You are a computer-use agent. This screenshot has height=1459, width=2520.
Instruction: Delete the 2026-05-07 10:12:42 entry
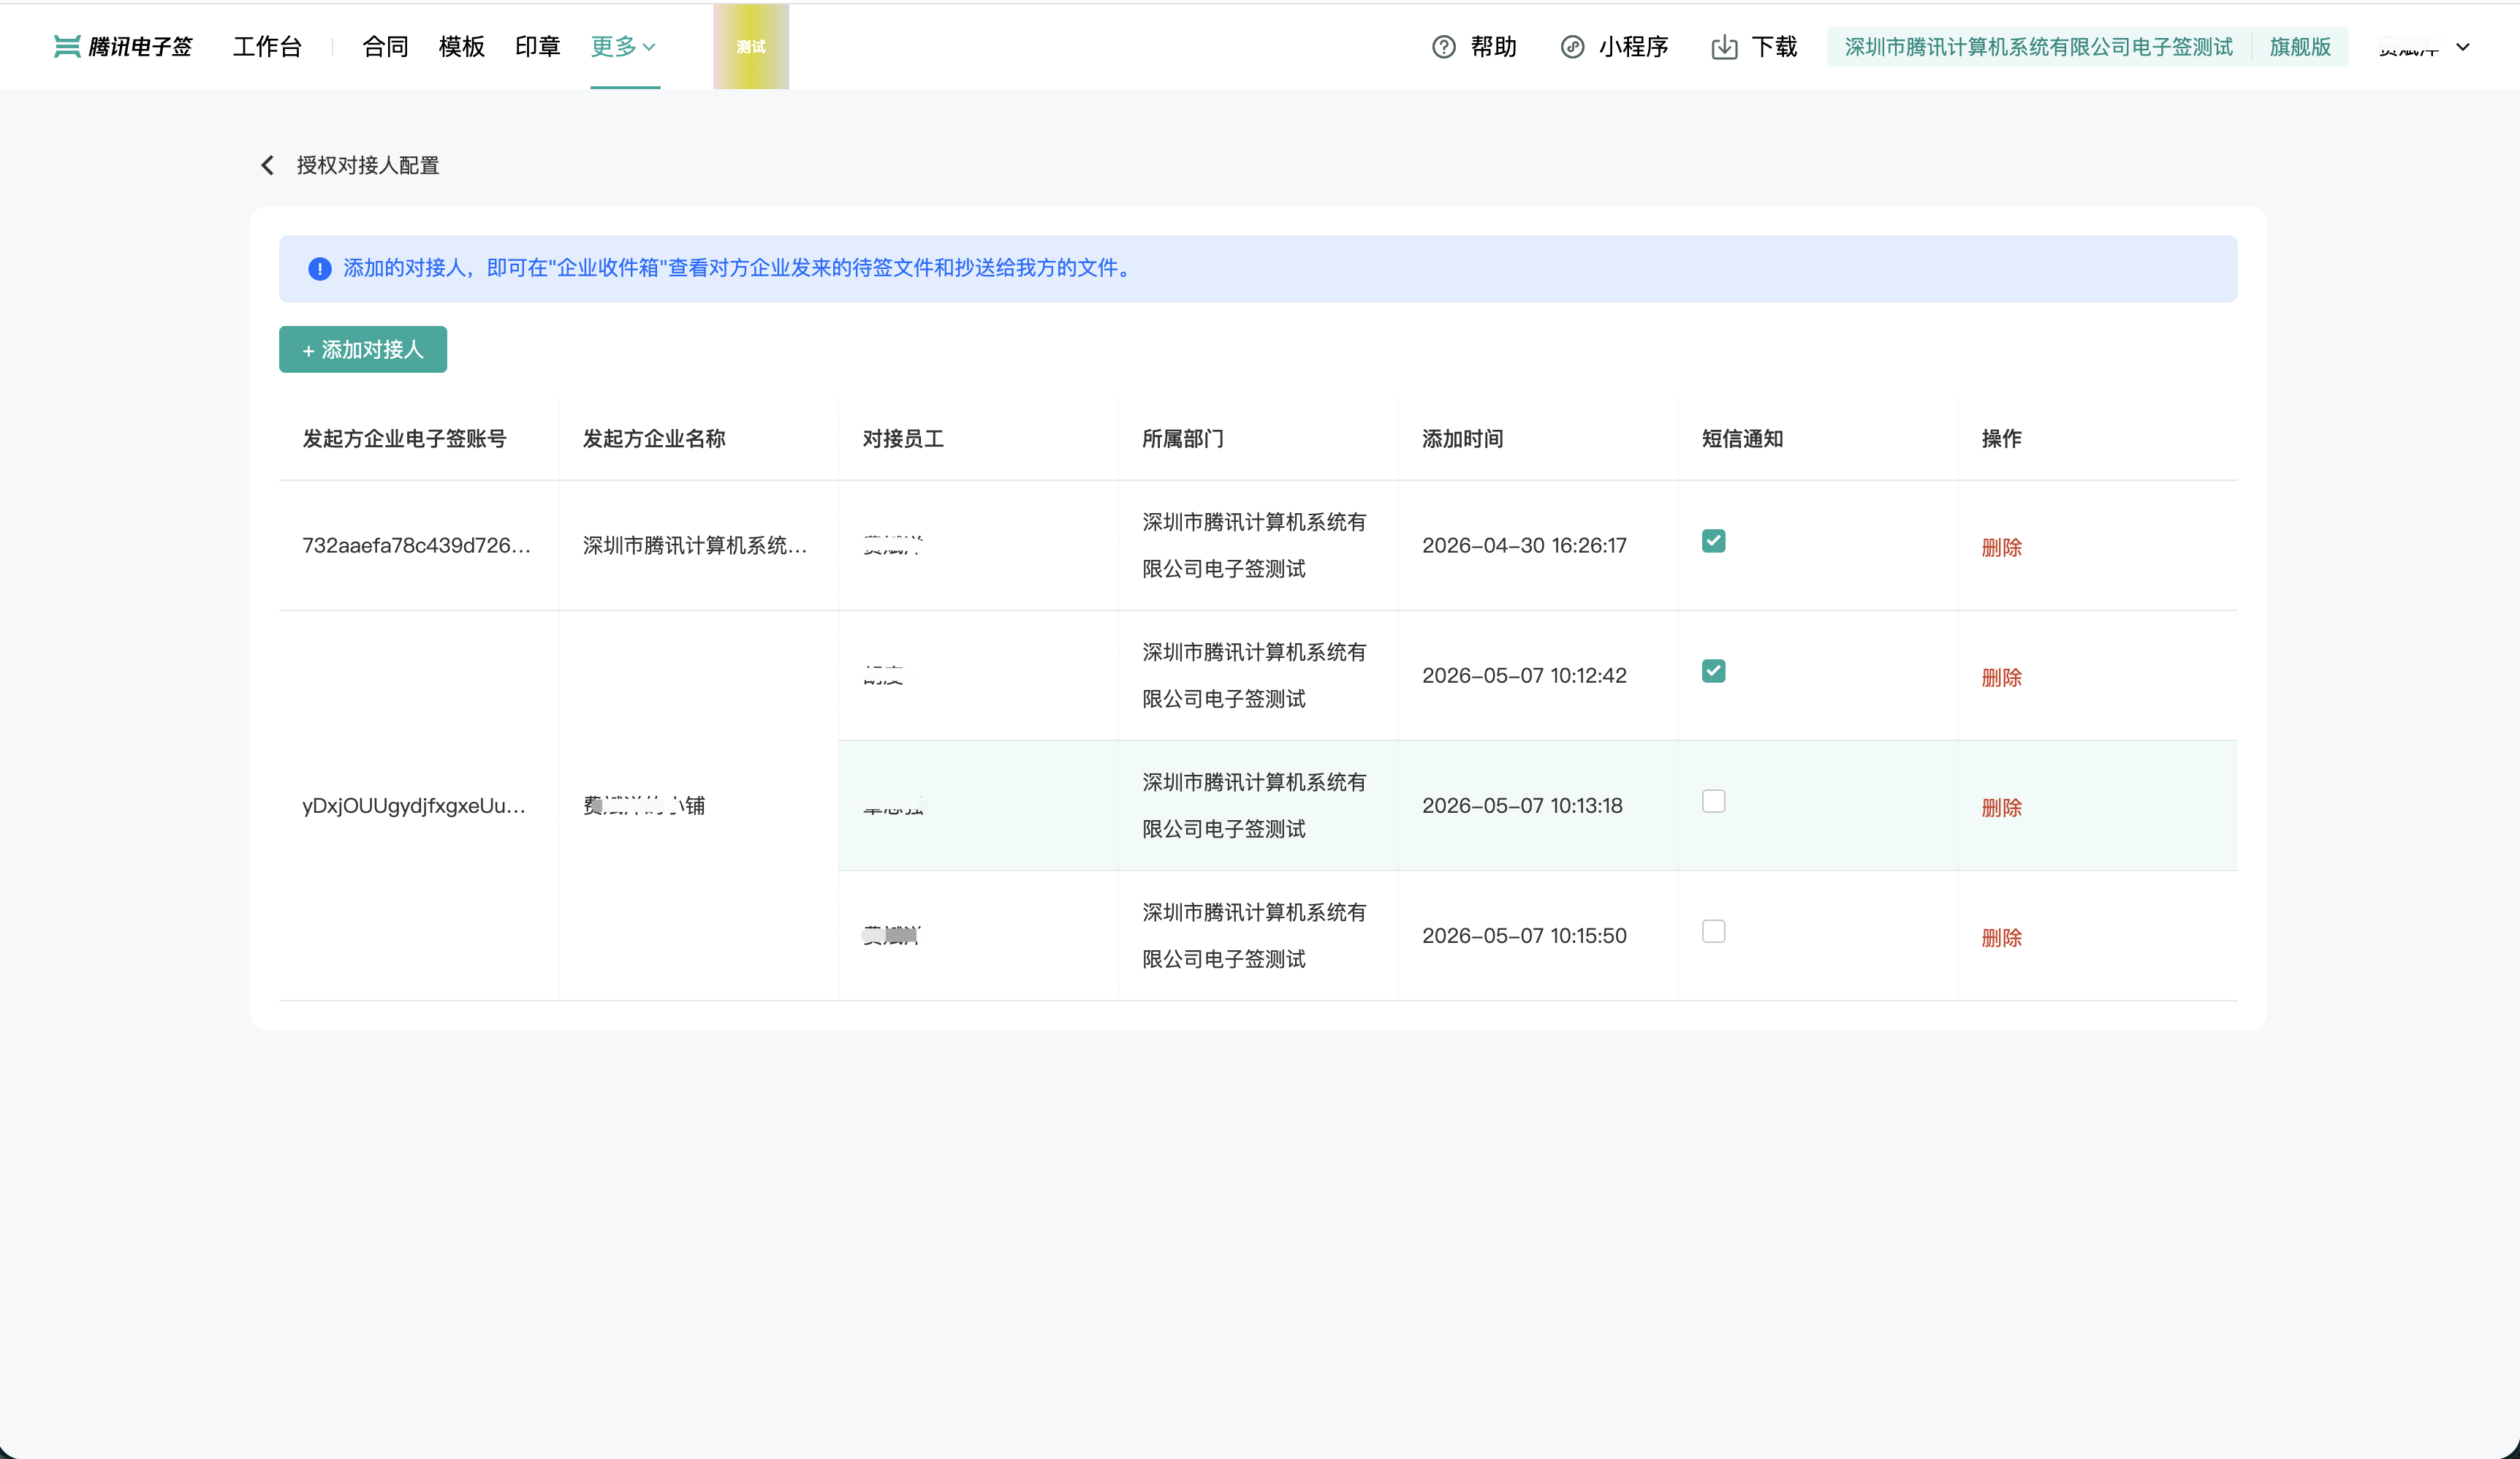pyautogui.click(x=2002, y=677)
